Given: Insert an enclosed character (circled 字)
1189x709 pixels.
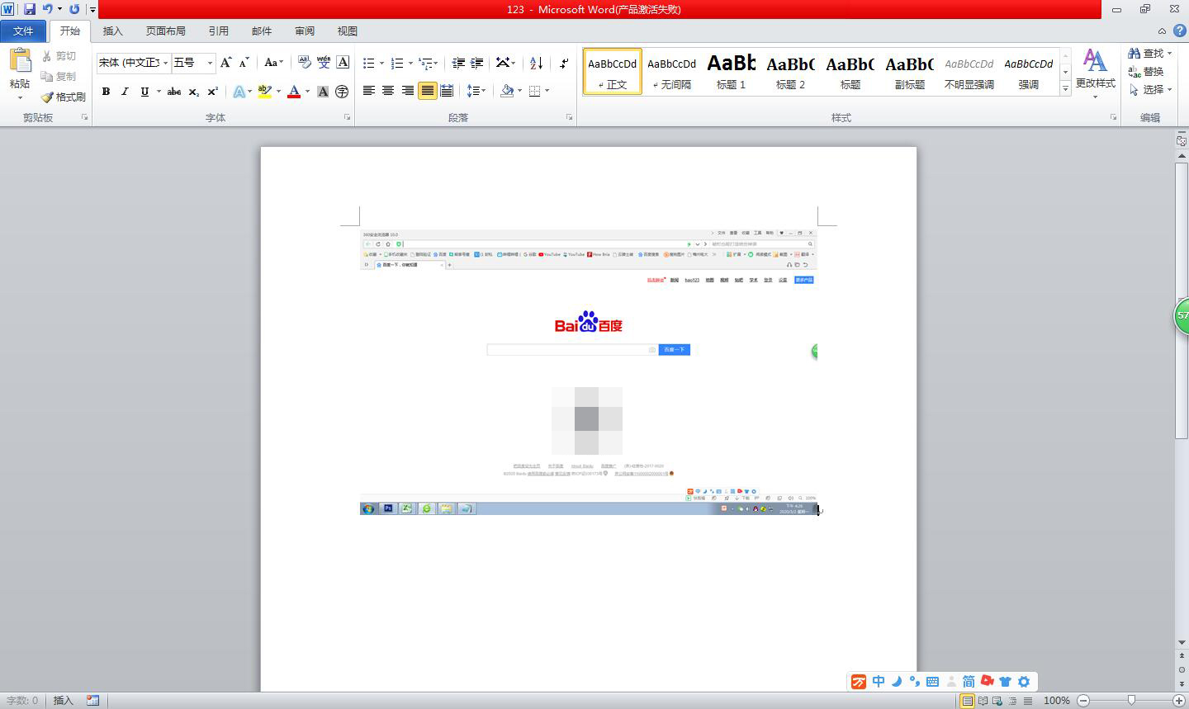Looking at the screenshot, I should point(342,92).
